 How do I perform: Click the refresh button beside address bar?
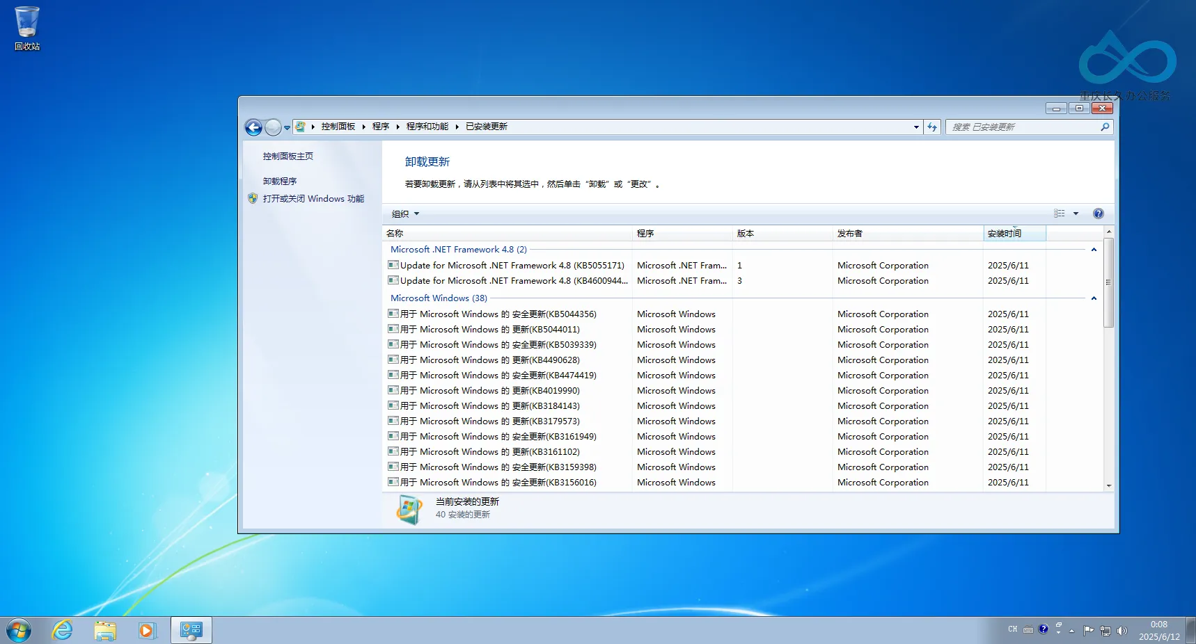click(932, 127)
